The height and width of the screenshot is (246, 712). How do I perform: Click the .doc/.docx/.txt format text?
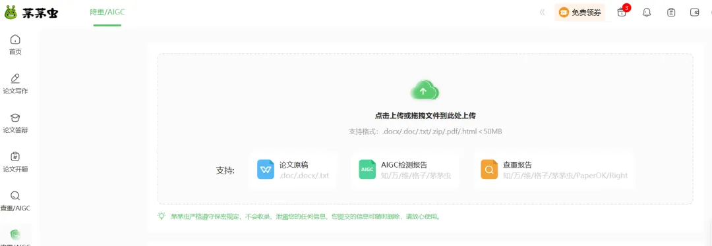click(x=304, y=176)
